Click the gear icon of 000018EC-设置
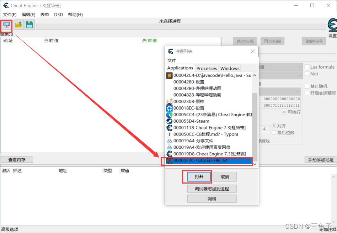This screenshot has height=233, width=337. click(x=169, y=108)
